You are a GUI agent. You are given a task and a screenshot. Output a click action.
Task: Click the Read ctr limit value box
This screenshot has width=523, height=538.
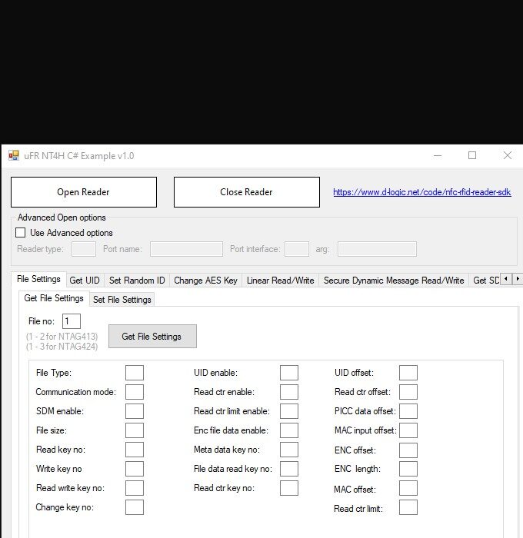click(408, 507)
